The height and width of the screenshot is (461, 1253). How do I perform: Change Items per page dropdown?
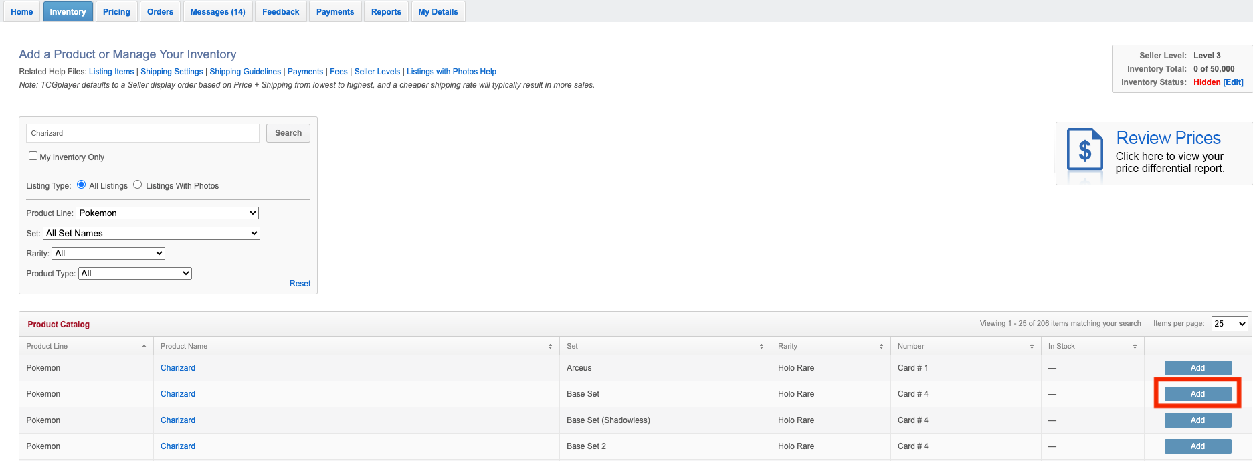tap(1230, 324)
